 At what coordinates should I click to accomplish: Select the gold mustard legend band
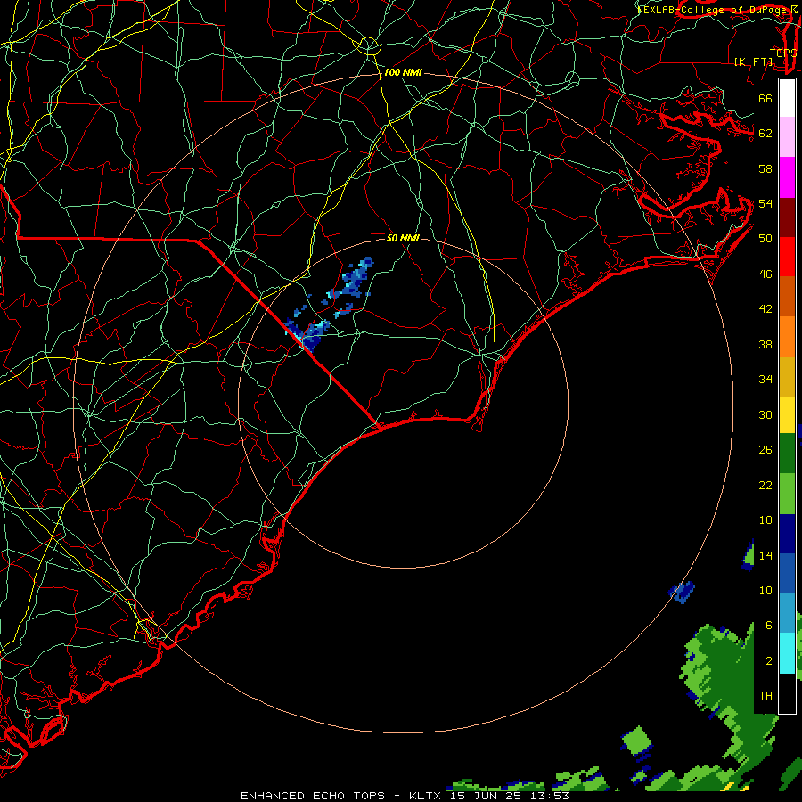coord(787,377)
